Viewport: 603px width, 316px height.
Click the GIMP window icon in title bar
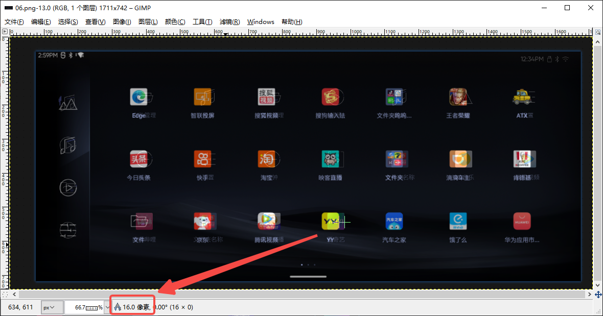[x=9, y=8]
